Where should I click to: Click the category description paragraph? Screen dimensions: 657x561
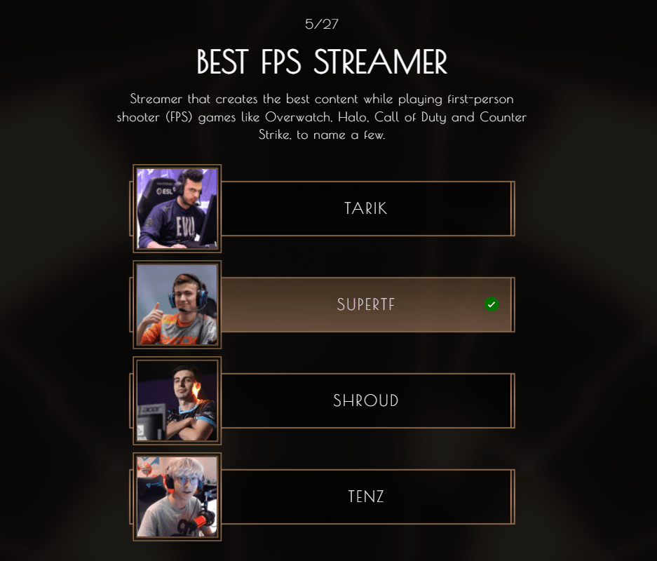click(321, 117)
